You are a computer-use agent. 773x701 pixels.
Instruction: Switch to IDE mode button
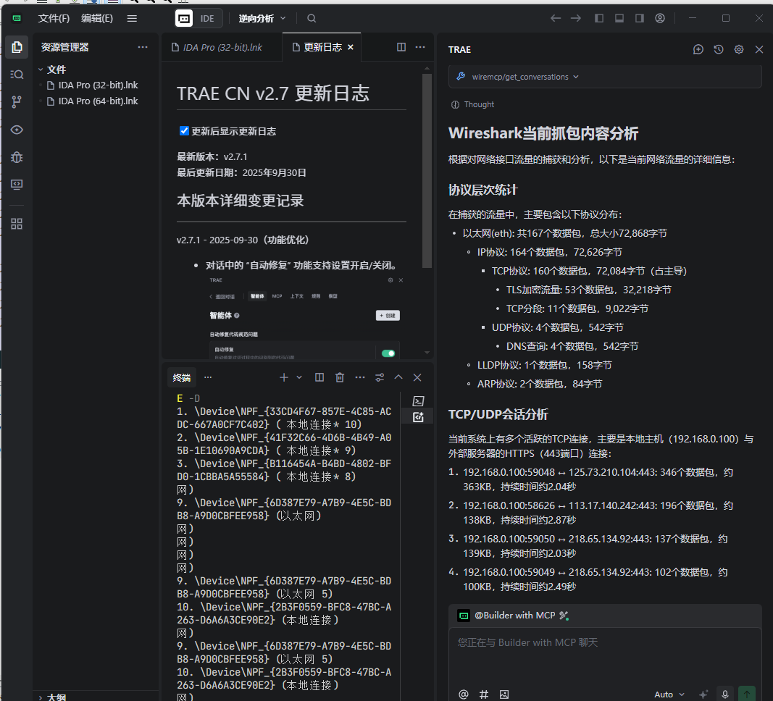point(199,18)
